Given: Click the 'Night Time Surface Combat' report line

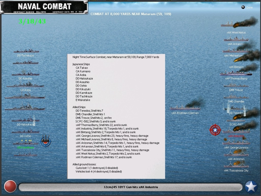Looking at the screenshot, I should [116, 57].
